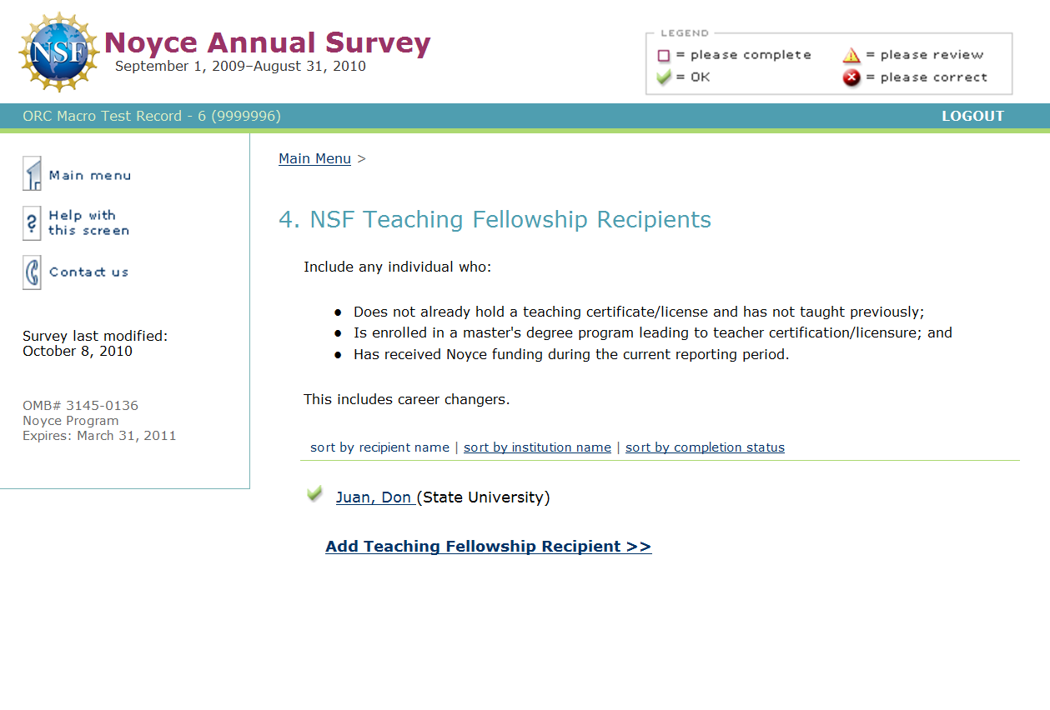This screenshot has height=710, width=1050.
Task: Click green status checkmark beside Juan, Don
Action: [x=314, y=495]
